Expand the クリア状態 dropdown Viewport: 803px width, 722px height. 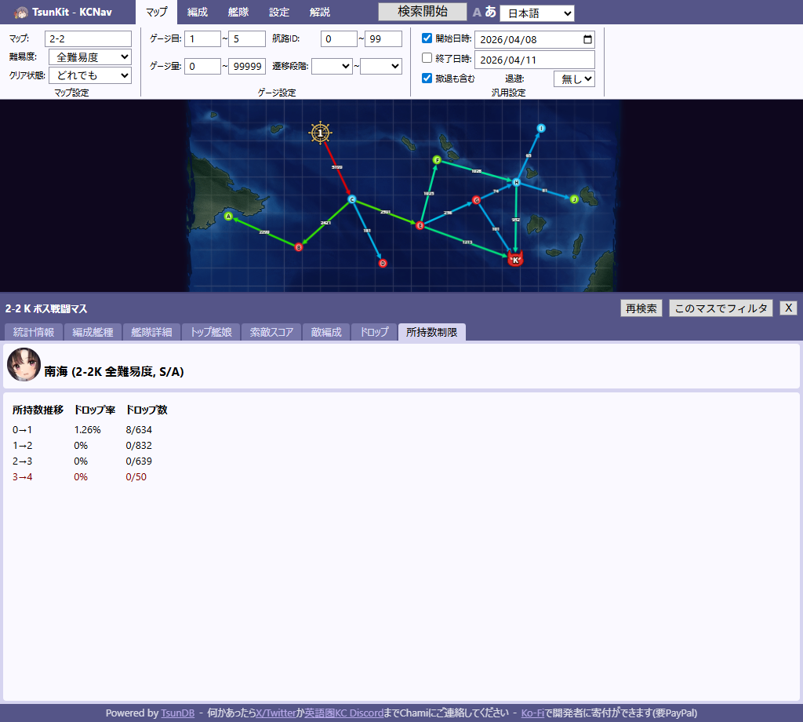[90, 76]
